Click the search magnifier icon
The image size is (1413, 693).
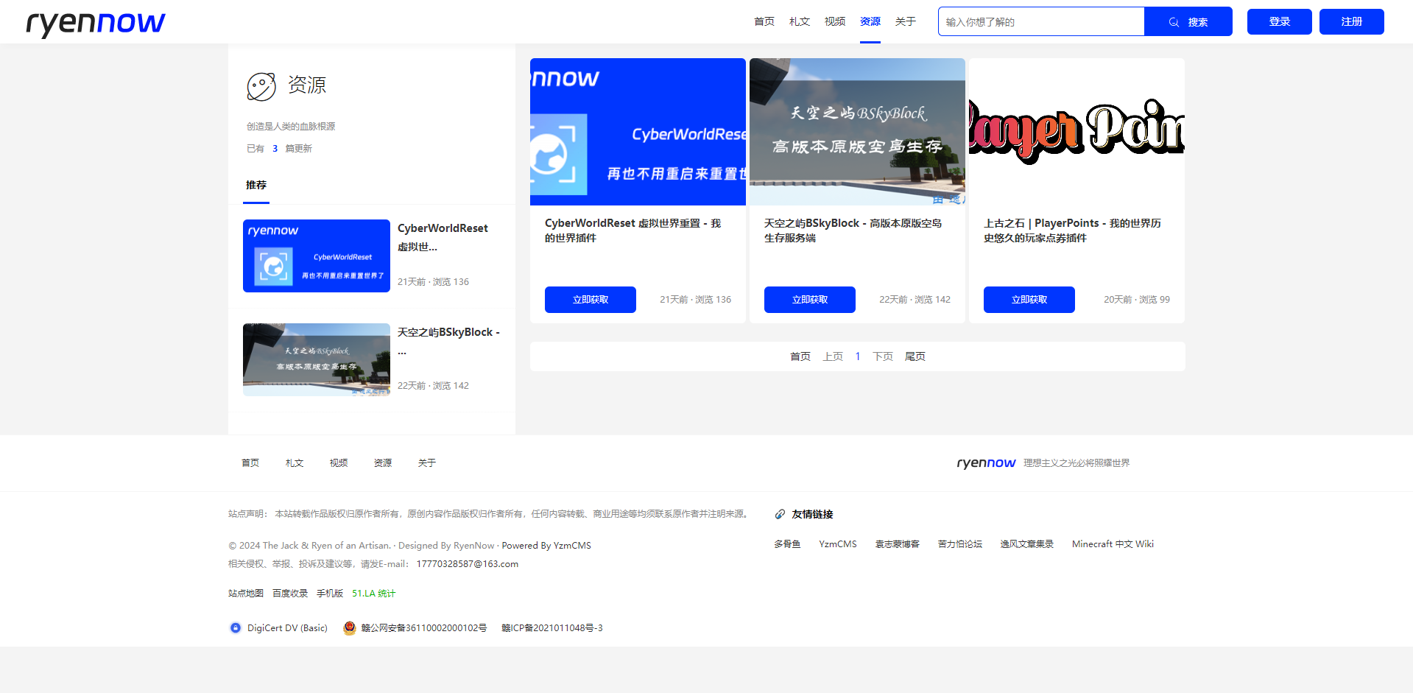coord(1174,22)
